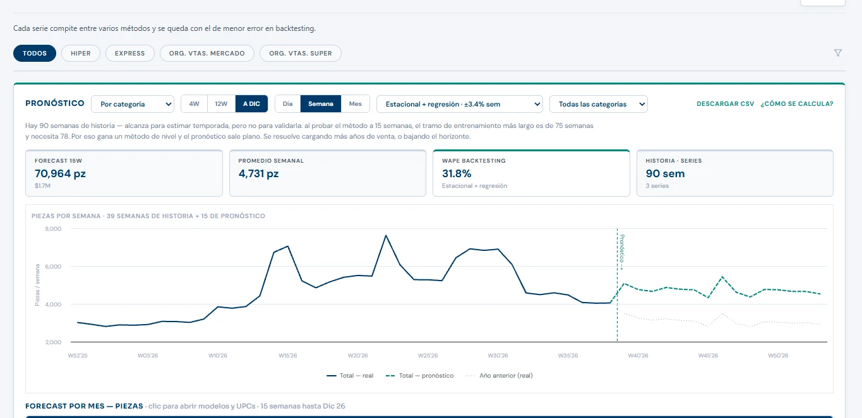Open the ¿CÓMO SE CALCULA? link

(x=797, y=104)
